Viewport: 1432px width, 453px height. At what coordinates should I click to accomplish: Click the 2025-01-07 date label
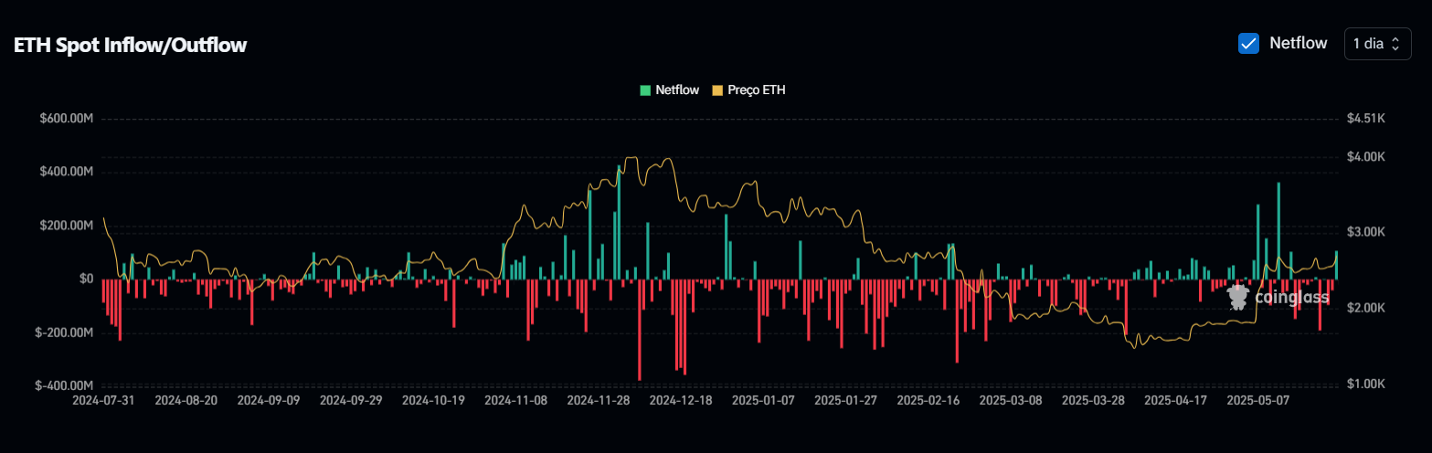coord(763,400)
